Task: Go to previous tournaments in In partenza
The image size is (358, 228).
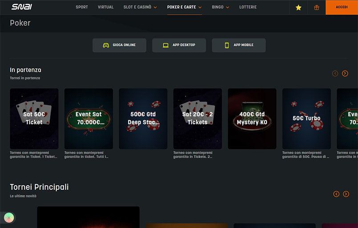Action: [335, 73]
